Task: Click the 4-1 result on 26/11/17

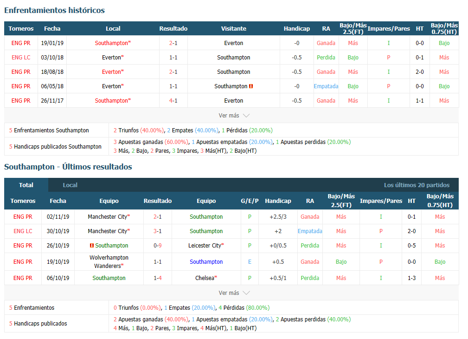Action: pyautogui.click(x=173, y=100)
